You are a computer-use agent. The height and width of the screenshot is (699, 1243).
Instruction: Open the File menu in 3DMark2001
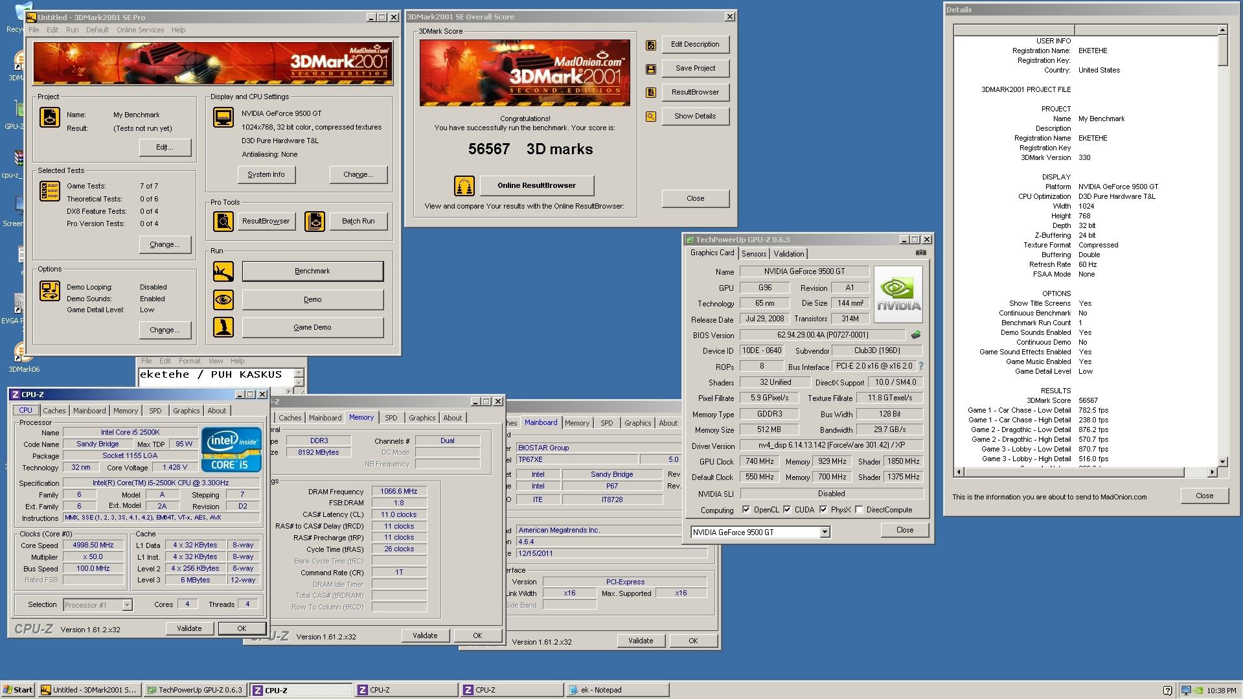[x=34, y=30]
